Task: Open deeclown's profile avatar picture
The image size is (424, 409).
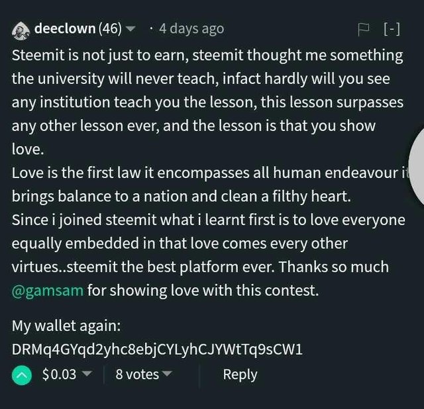Action: (21, 31)
